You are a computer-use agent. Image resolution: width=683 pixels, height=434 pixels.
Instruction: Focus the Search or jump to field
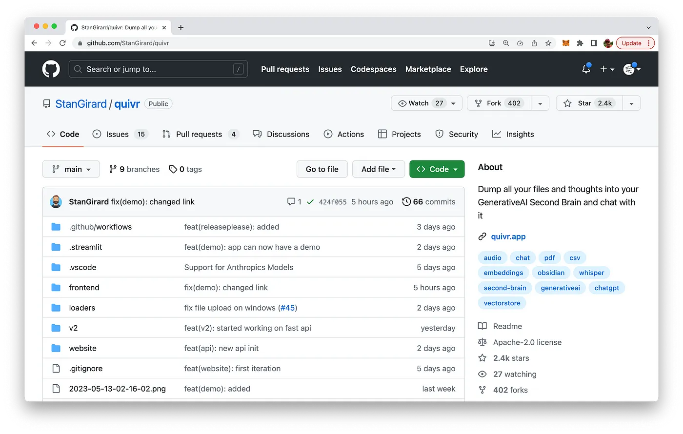pyautogui.click(x=158, y=69)
